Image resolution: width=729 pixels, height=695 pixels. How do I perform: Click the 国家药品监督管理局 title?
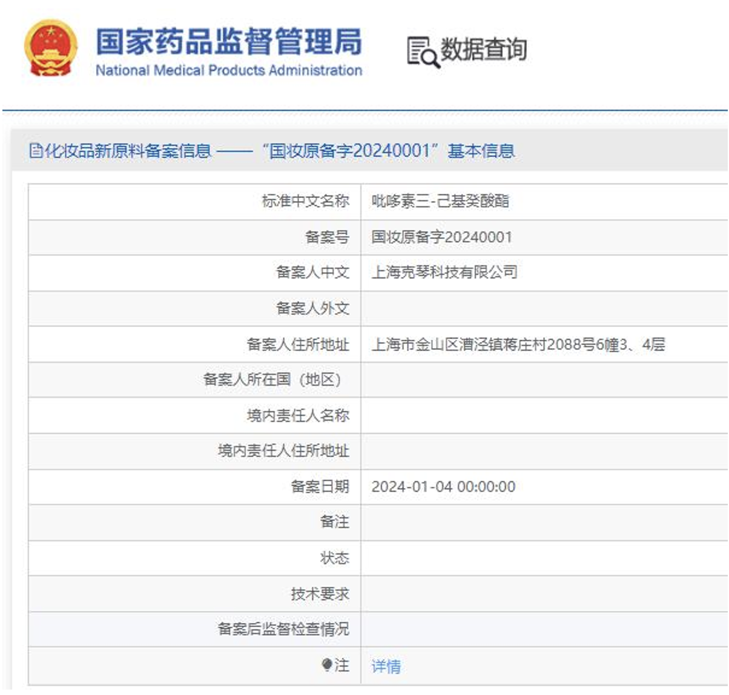229,41
